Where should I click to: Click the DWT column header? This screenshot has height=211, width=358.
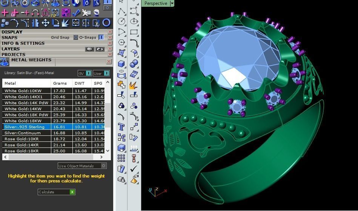tap(82, 83)
